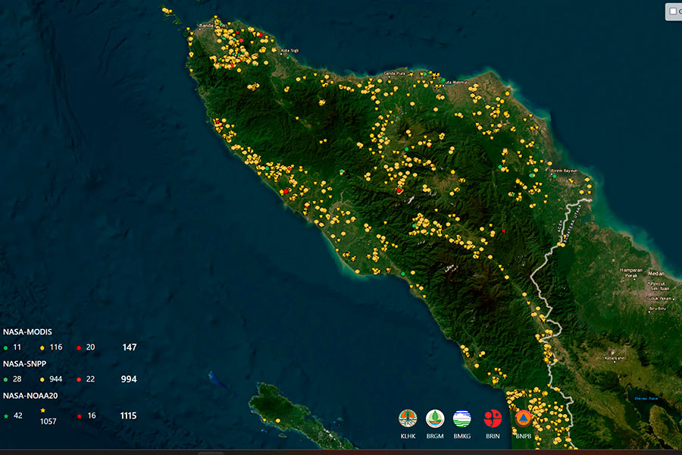Open the NASA-SNPP total 994
The width and height of the screenshot is (682, 455).
tap(129, 379)
